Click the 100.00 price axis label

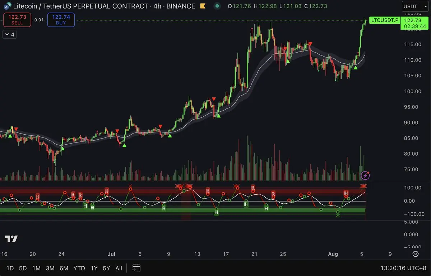(x=412, y=91)
